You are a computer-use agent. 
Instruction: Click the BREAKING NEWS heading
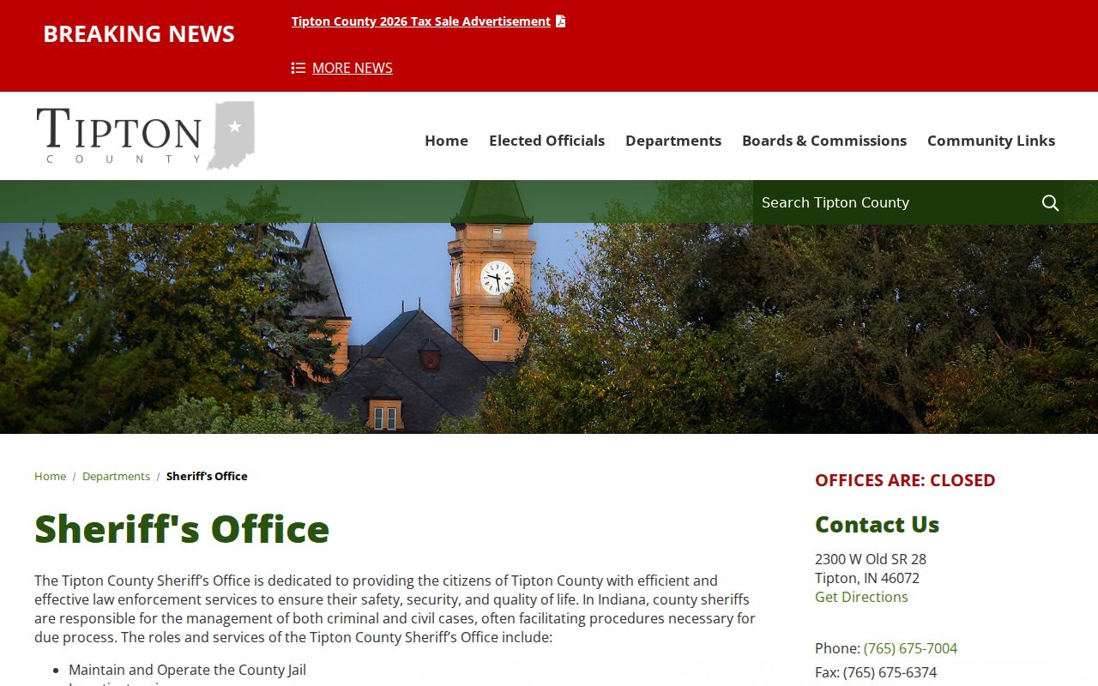[x=139, y=33]
